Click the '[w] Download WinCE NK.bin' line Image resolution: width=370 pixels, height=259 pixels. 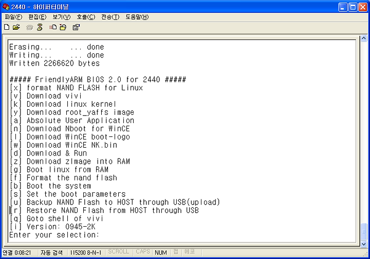(x=63, y=145)
